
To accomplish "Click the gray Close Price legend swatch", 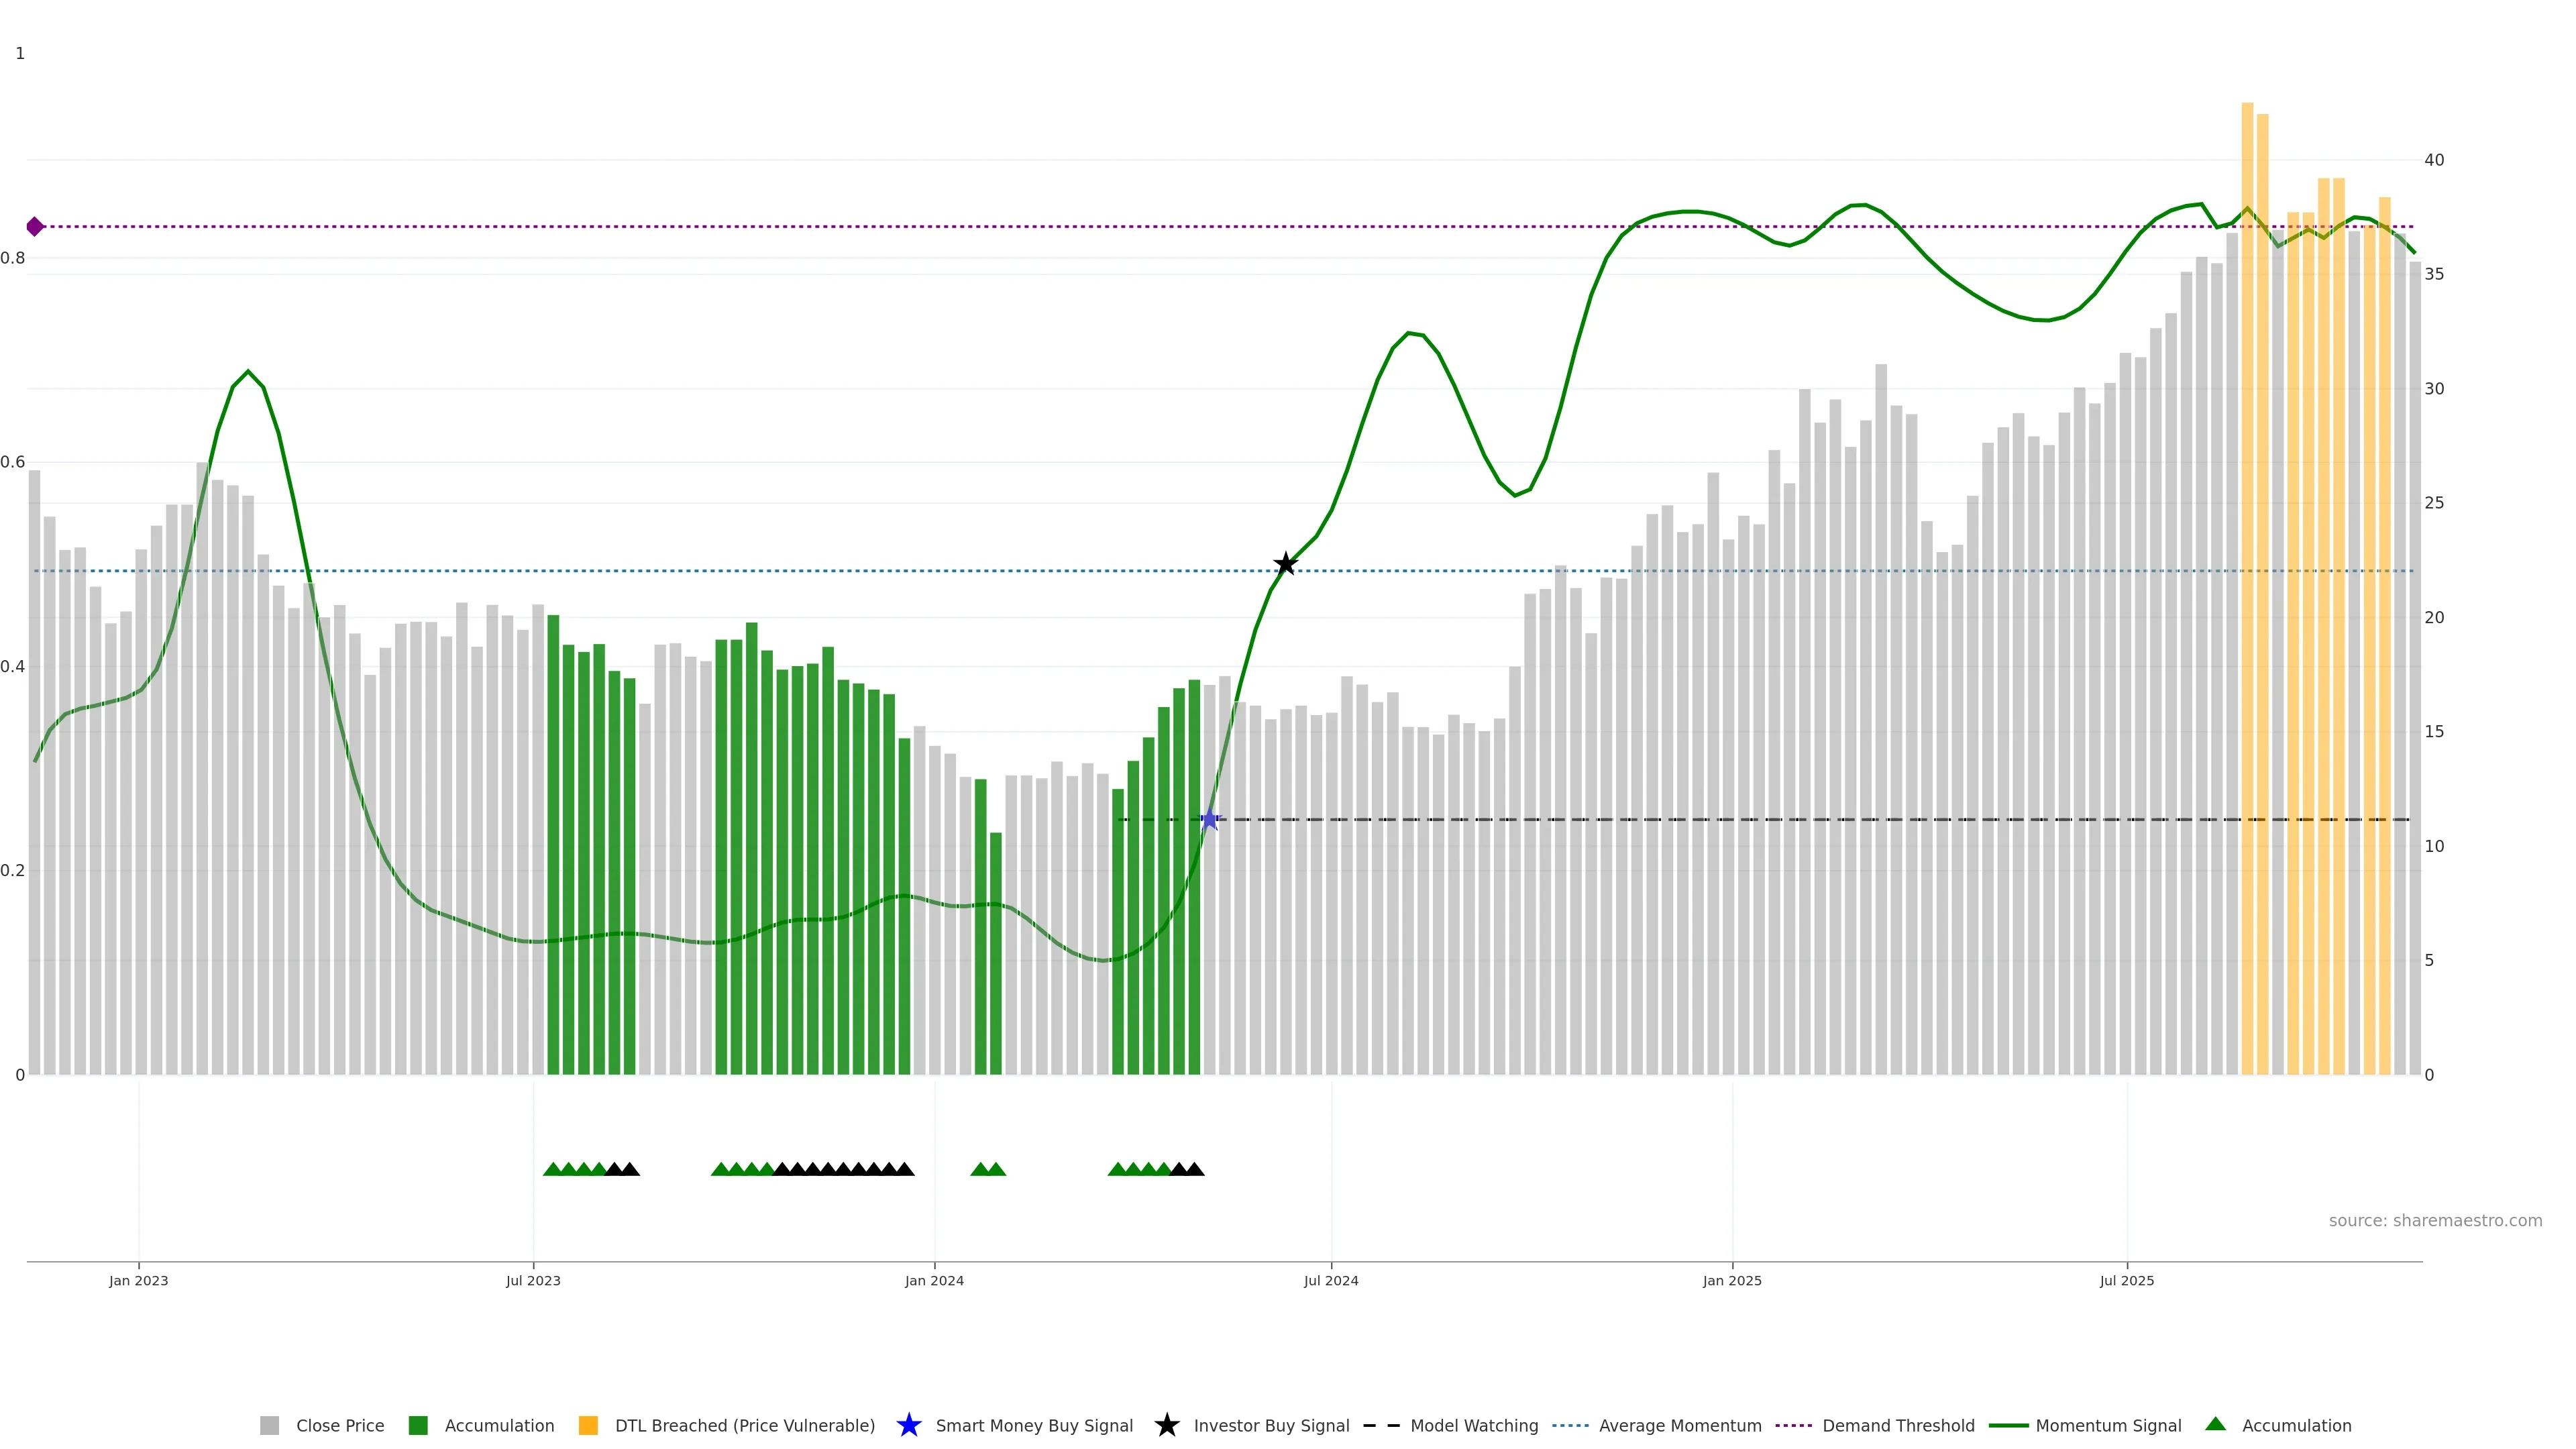I will [269, 1426].
